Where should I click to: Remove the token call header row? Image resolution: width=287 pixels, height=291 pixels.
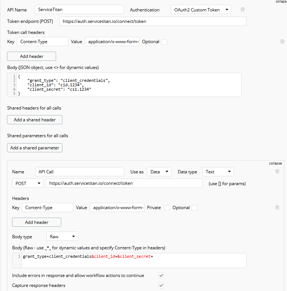pos(282,42)
